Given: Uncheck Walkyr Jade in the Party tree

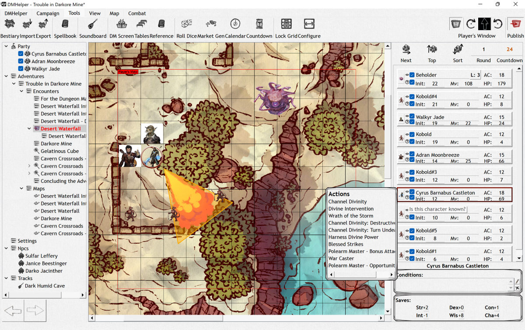Looking at the screenshot, I should pyautogui.click(x=20, y=69).
